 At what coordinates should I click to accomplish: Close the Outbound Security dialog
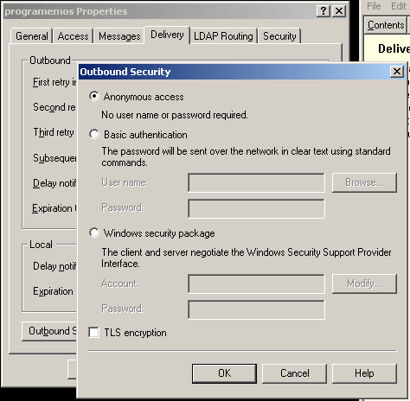tap(397, 71)
